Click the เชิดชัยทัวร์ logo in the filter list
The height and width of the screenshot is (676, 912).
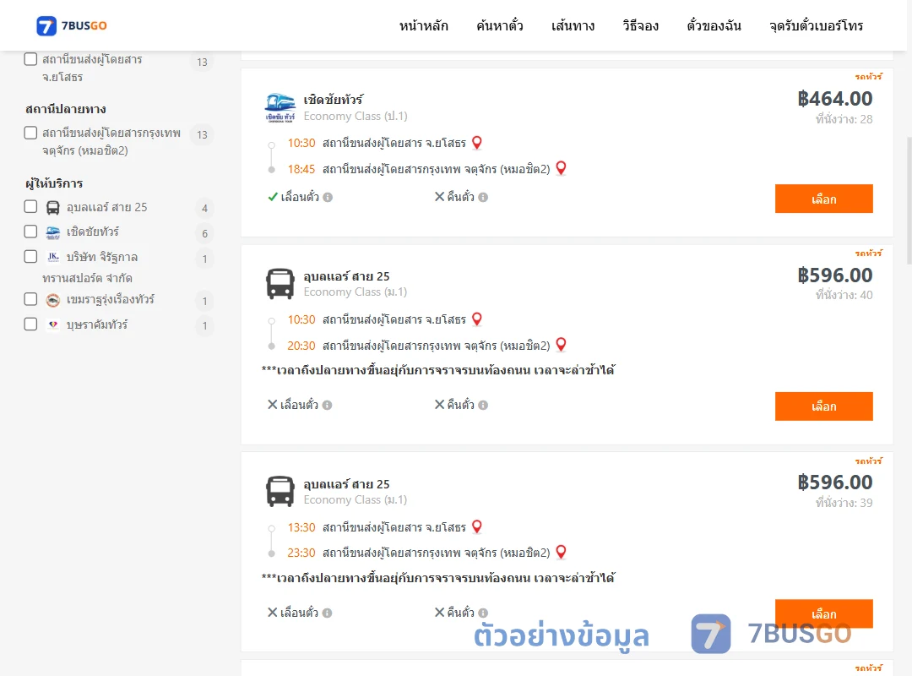point(53,232)
